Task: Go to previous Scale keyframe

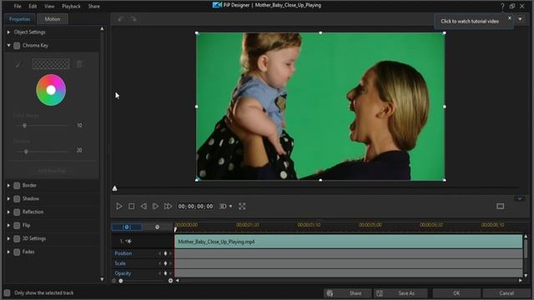Action: [159, 263]
